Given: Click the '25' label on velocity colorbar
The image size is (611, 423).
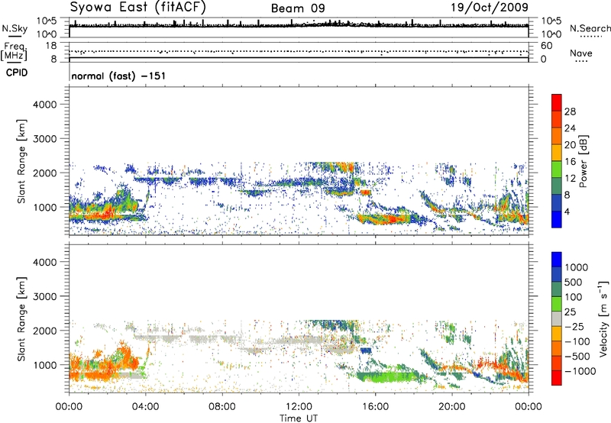Looking at the screenshot, I should 570,312.
